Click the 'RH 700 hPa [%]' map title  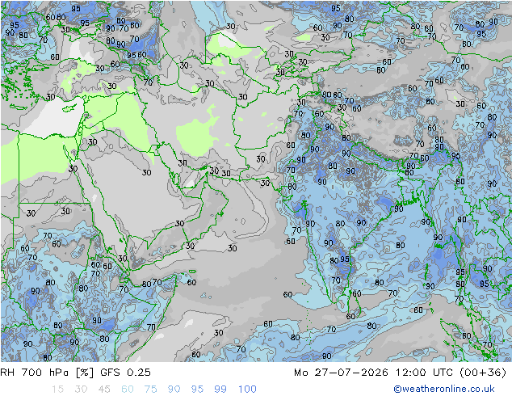pyautogui.click(x=47, y=373)
